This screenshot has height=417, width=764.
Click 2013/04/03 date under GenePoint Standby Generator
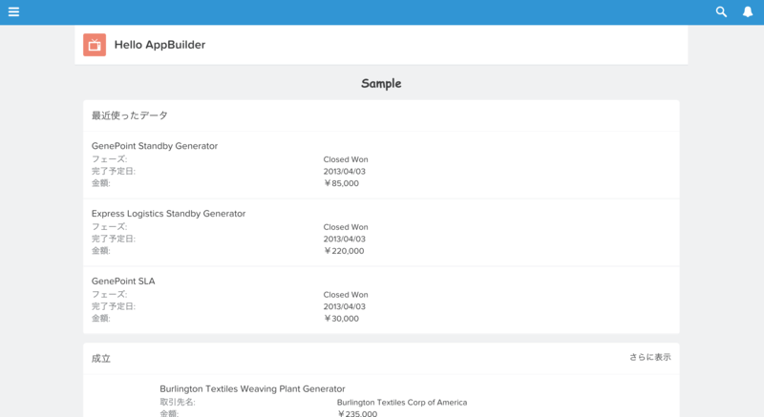(345, 171)
